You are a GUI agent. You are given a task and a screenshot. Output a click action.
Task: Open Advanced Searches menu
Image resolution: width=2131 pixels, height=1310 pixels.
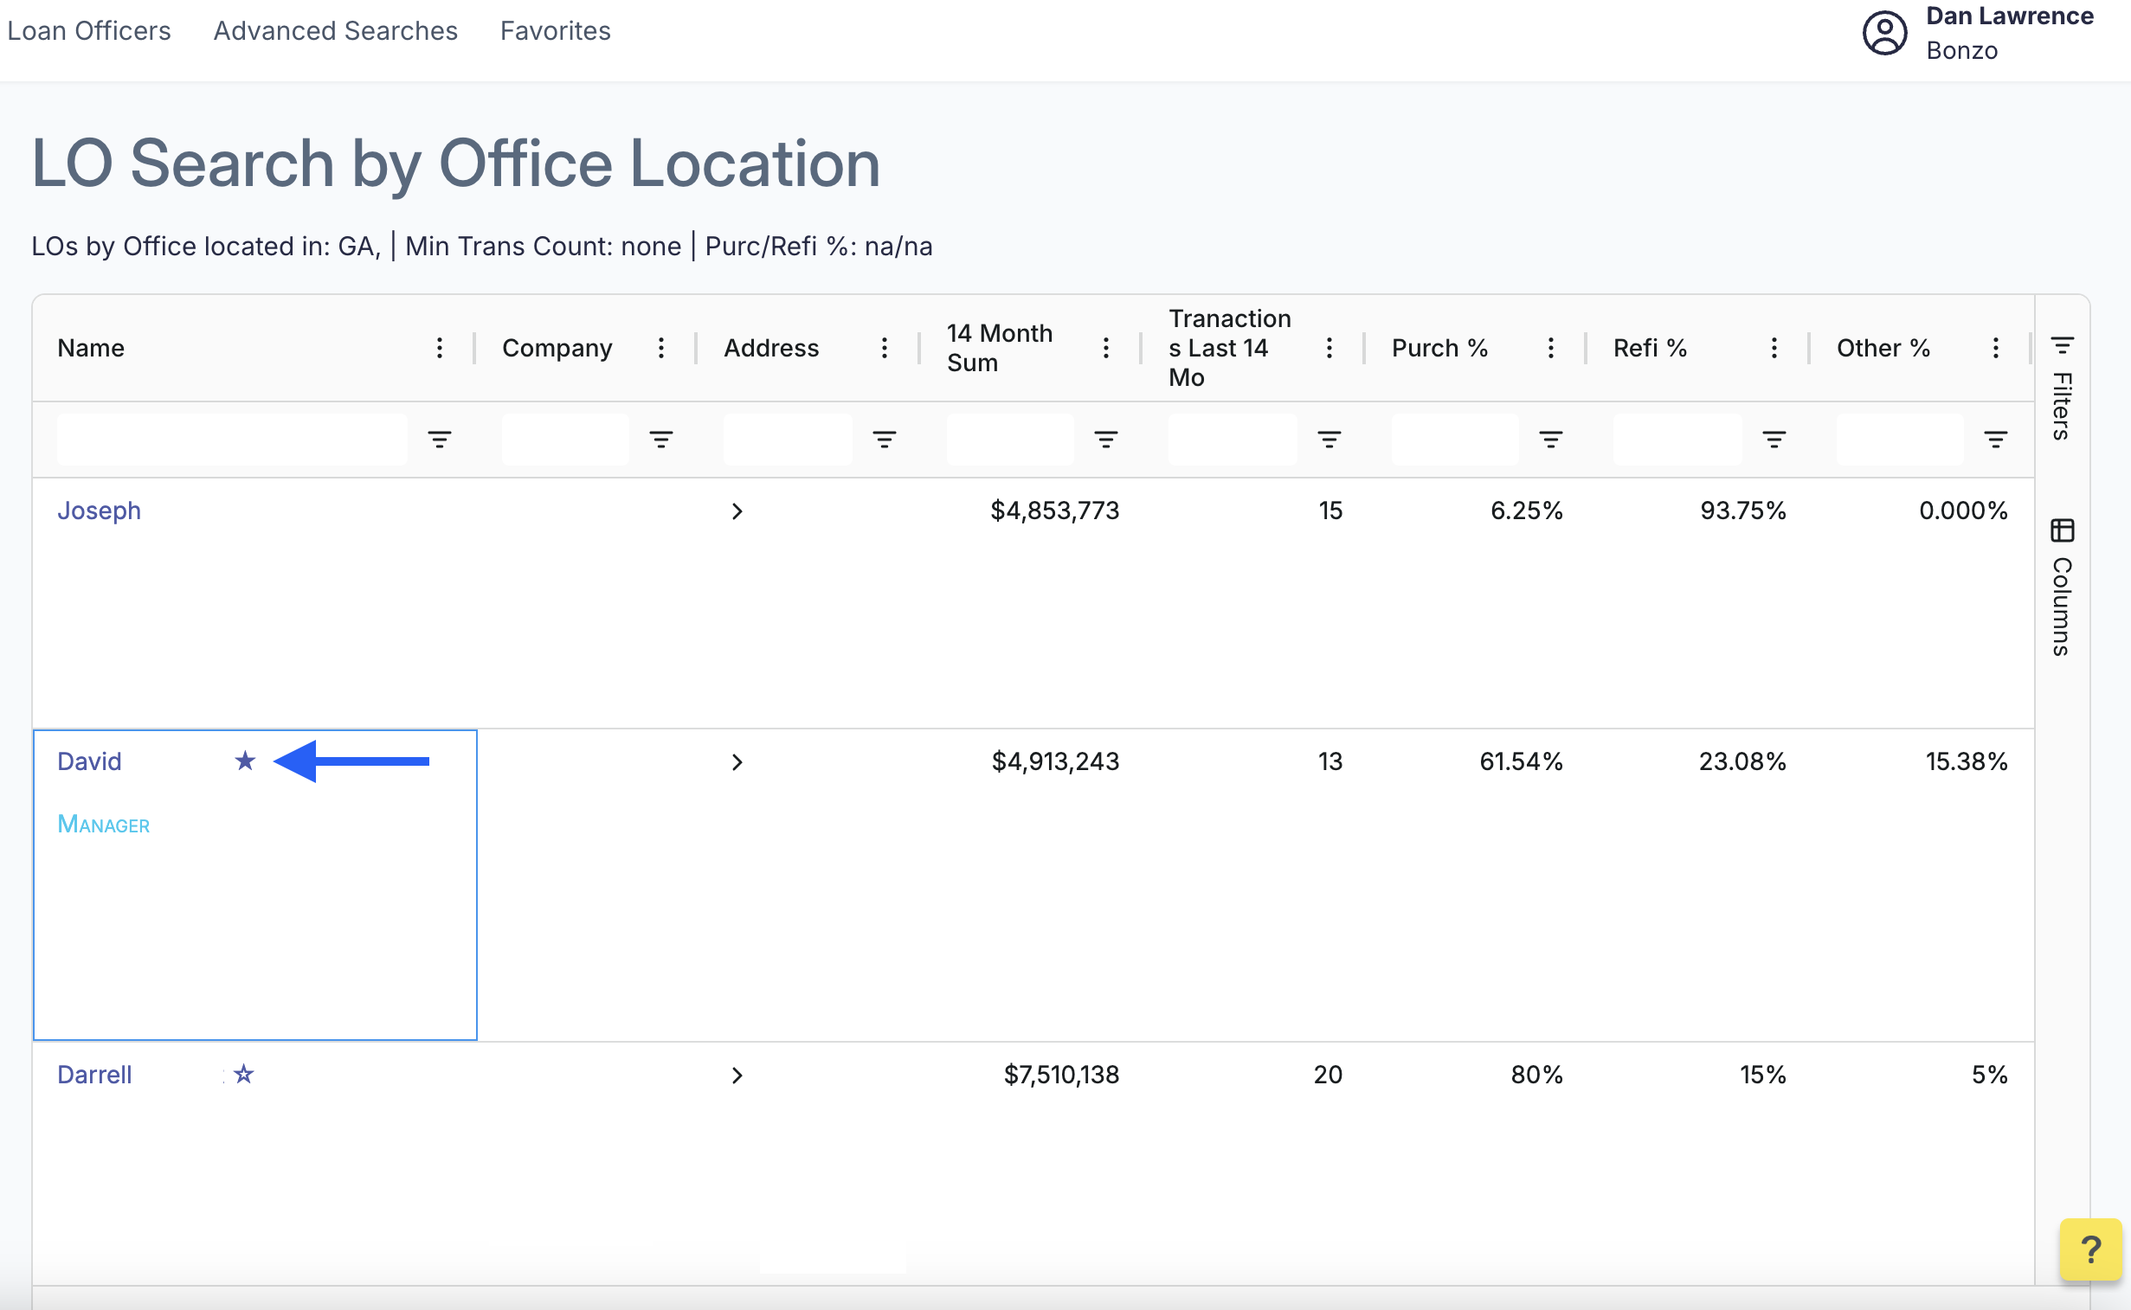(335, 31)
